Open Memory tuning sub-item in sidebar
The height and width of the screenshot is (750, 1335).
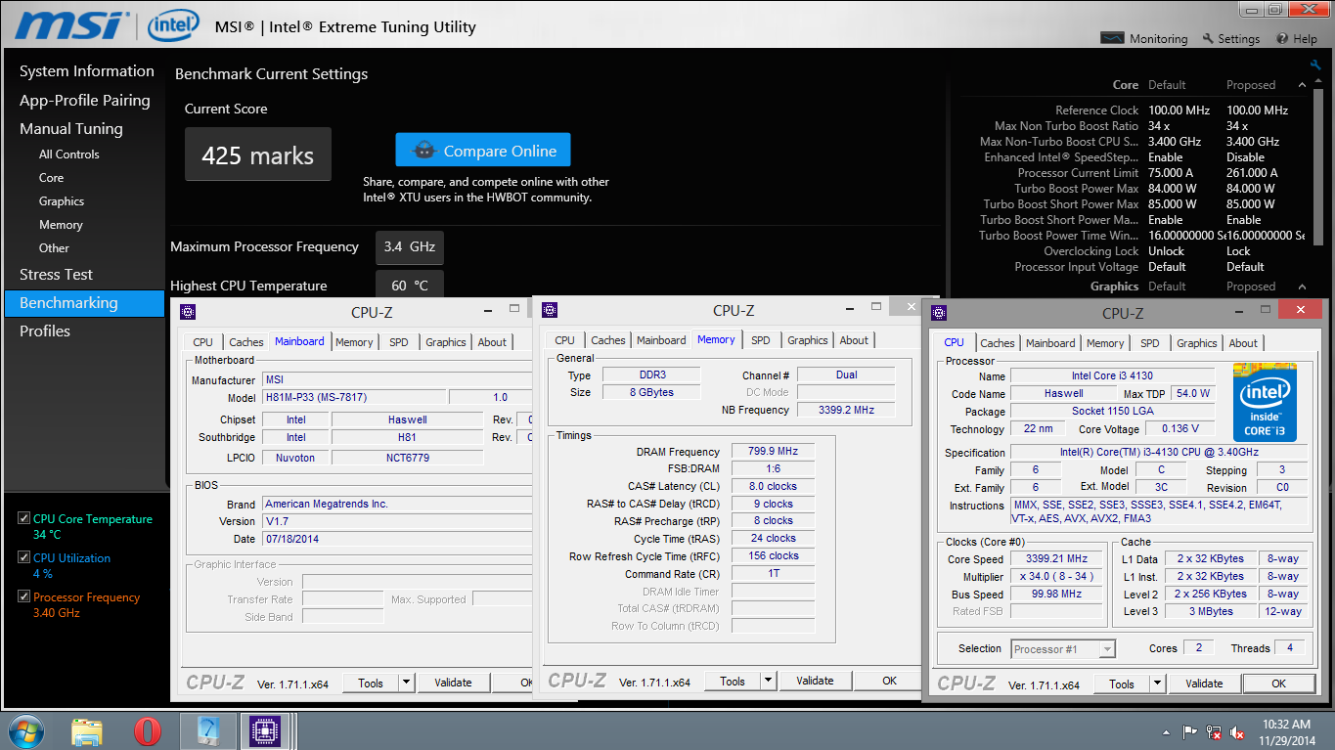coord(61,225)
